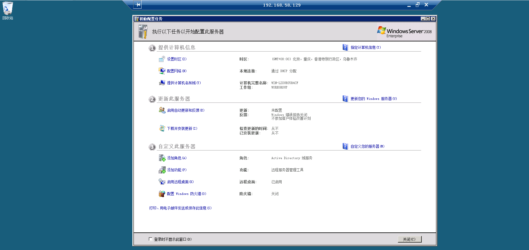Click the time zone value (GMT+08:00) text
The height and width of the screenshot is (250, 529).
(314, 59)
